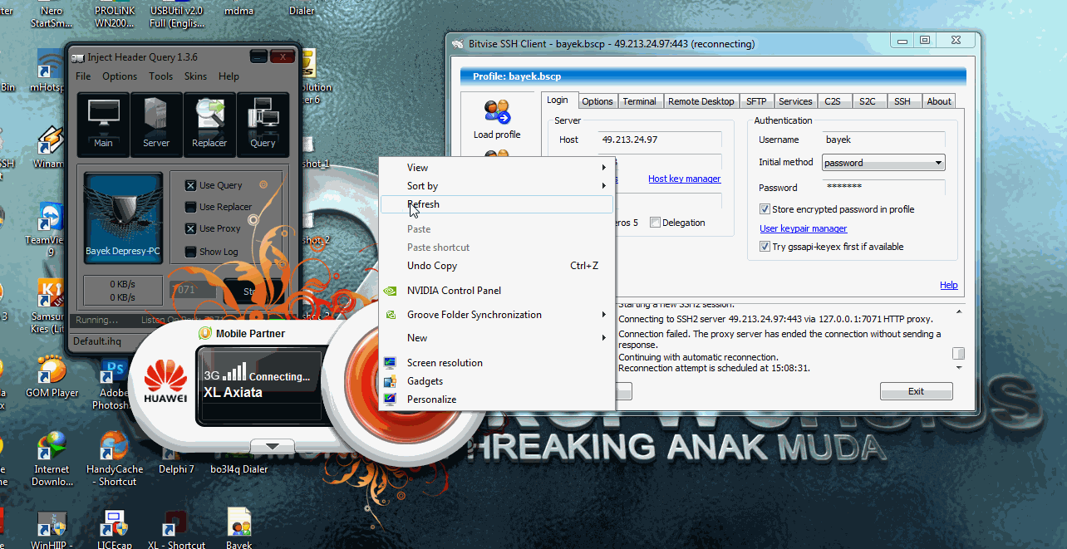The height and width of the screenshot is (549, 1067).
Task: Click the NVIDIA Control Panel menu icon
Action: [390, 291]
